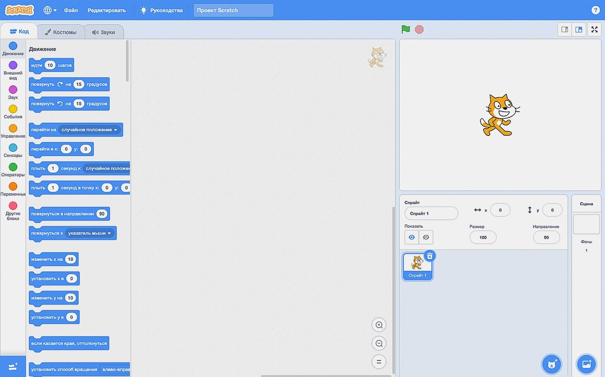Click the Направление field value 90
This screenshot has height=377, width=605.
point(547,237)
